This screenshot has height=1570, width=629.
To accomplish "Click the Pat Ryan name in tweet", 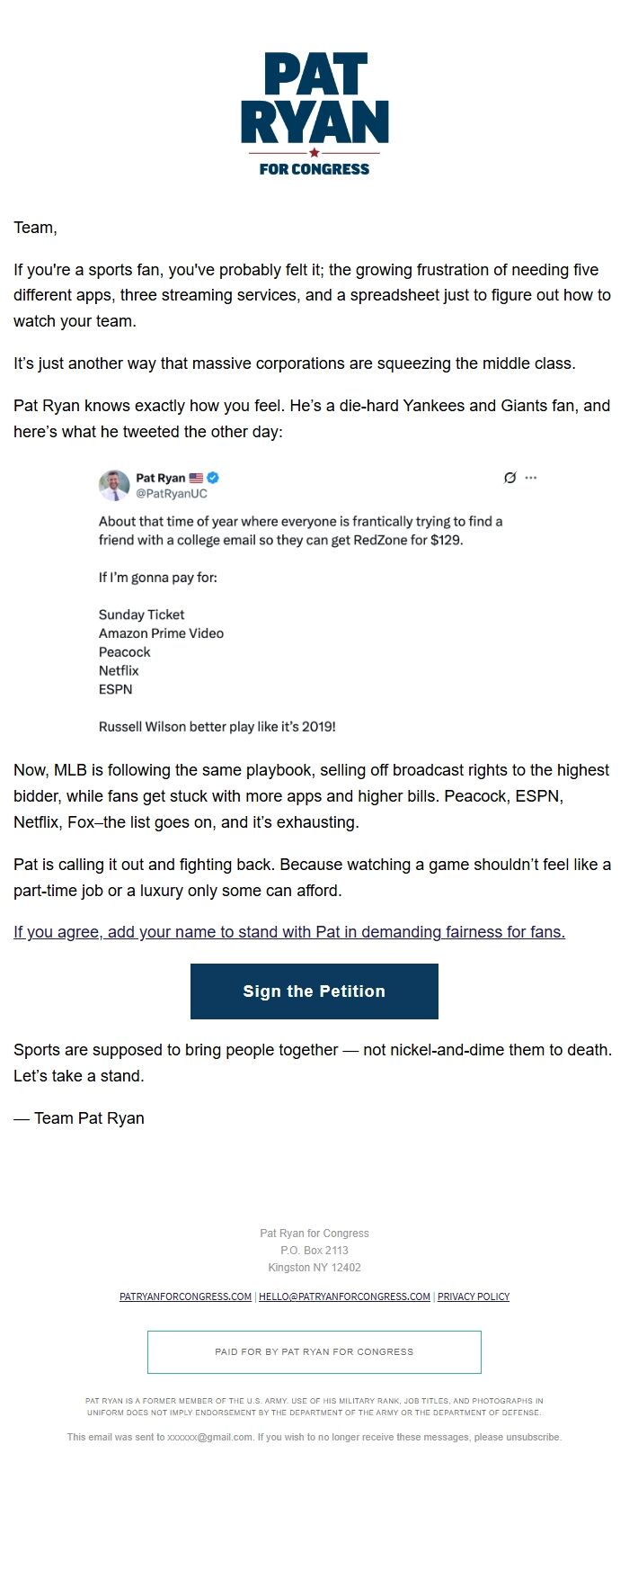I will (x=160, y=478).
